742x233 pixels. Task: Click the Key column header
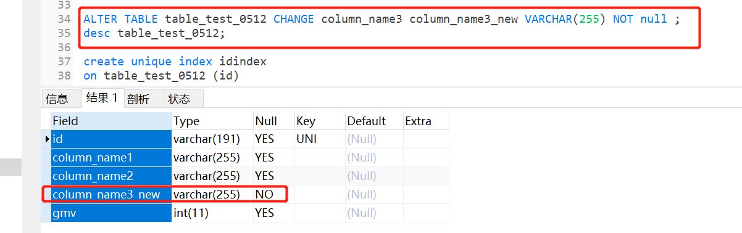tap(319, 121)
